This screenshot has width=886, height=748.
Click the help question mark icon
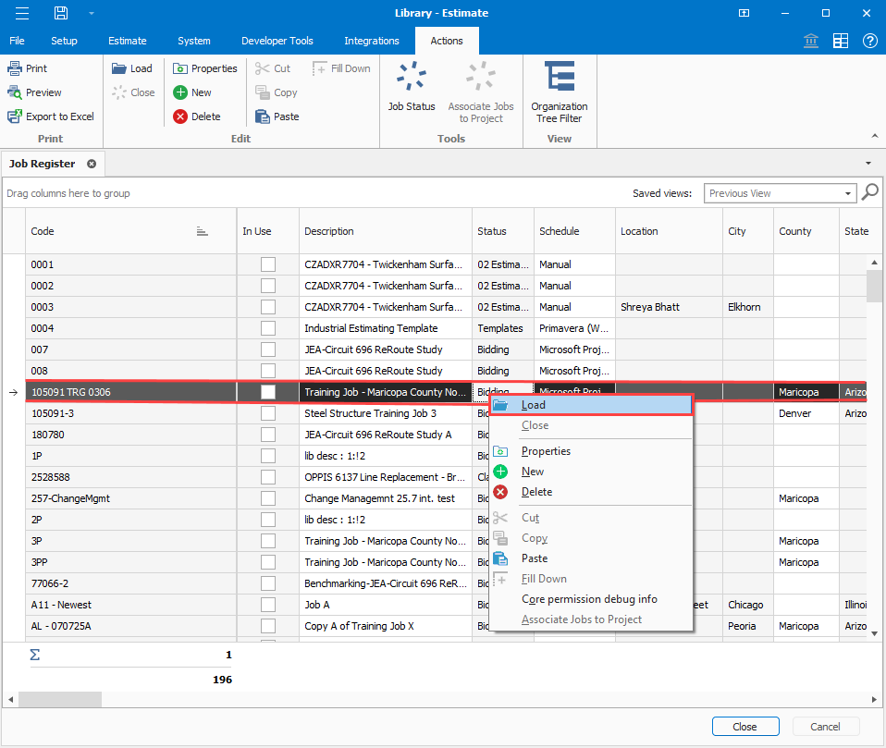869,41
